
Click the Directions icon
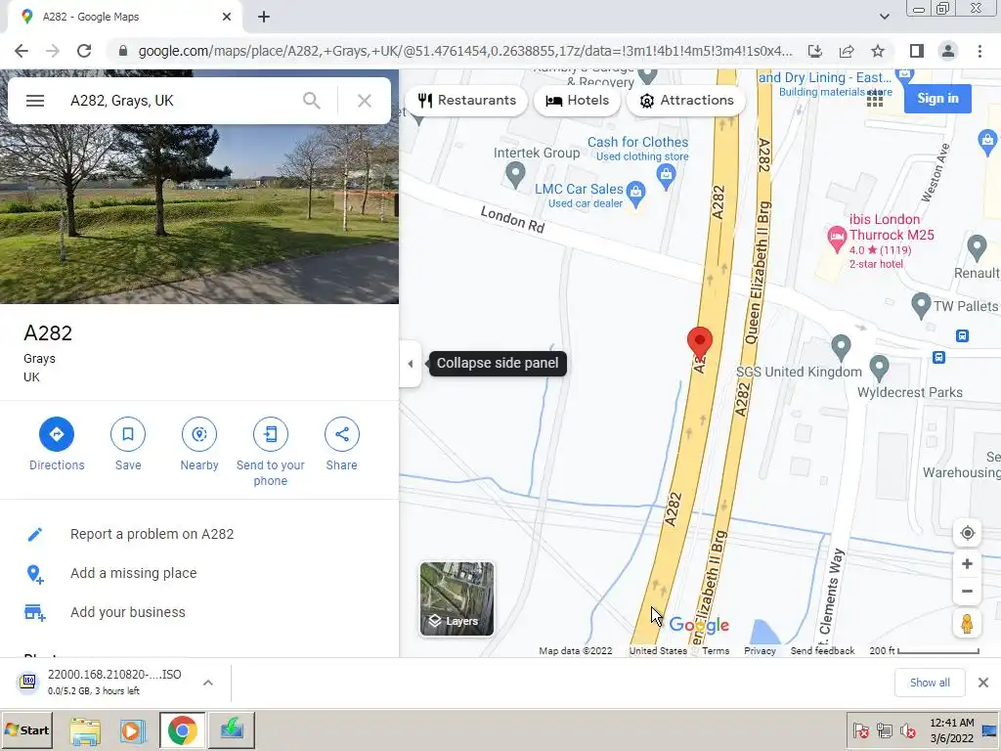coord(57,434)
